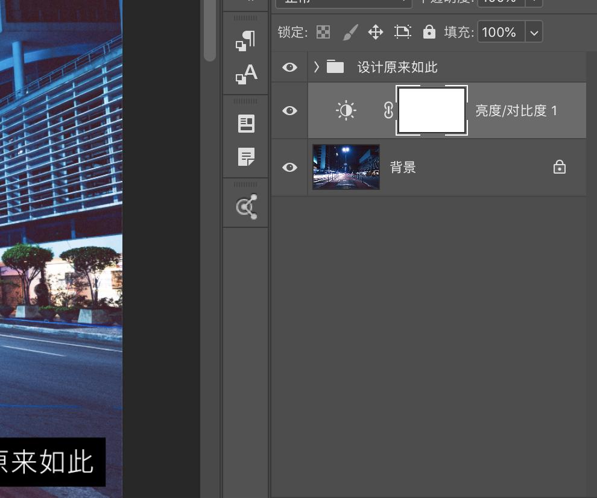Hide the 设计原来如此 group

(289, 67)
